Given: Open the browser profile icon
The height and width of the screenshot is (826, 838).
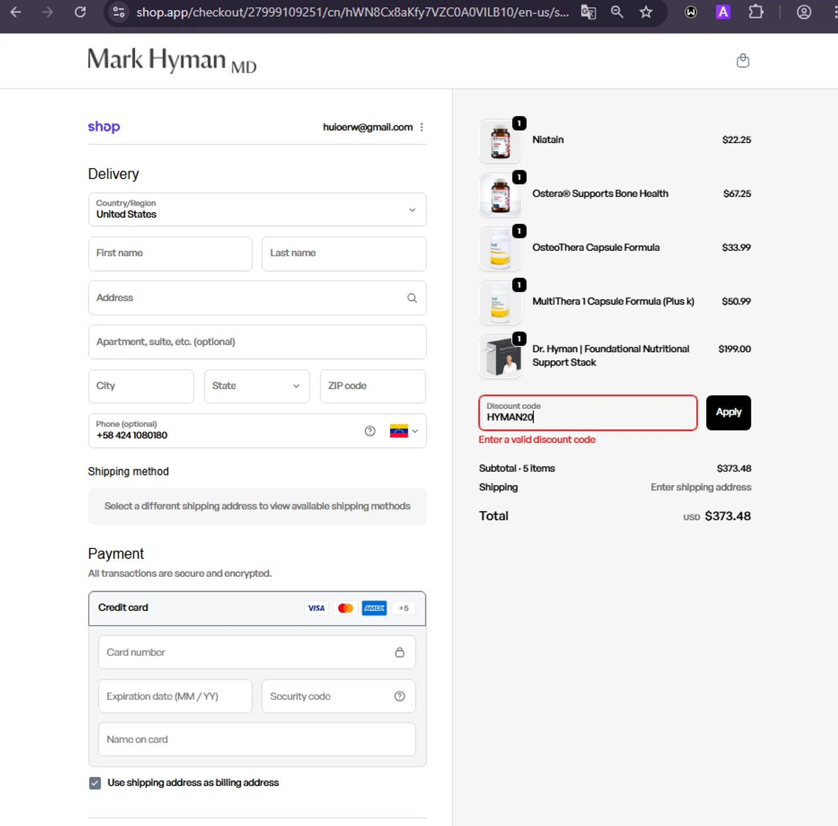Looking at the screenshot, I should [804, 12].
